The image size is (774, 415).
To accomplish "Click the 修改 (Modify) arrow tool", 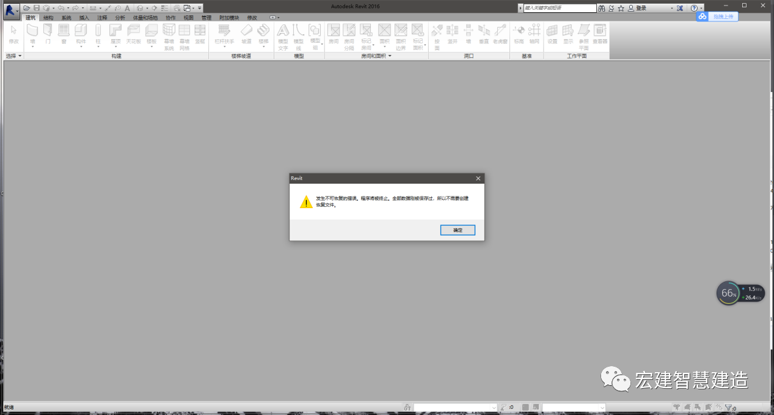I will pos(13,34).
